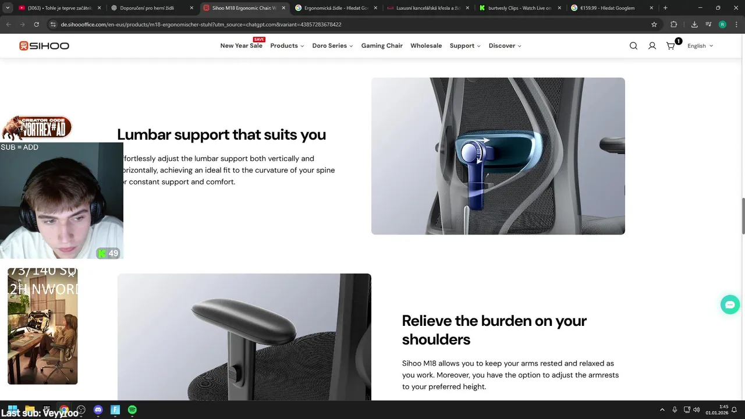Click the page vertical scrollbar thumb

pos(743,216)
